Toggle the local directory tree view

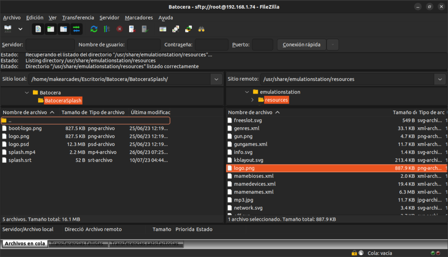51,29
